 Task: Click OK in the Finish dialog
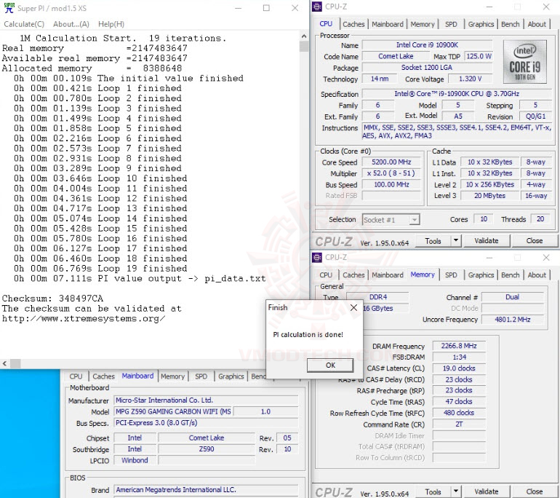click(x=330, y=365)
